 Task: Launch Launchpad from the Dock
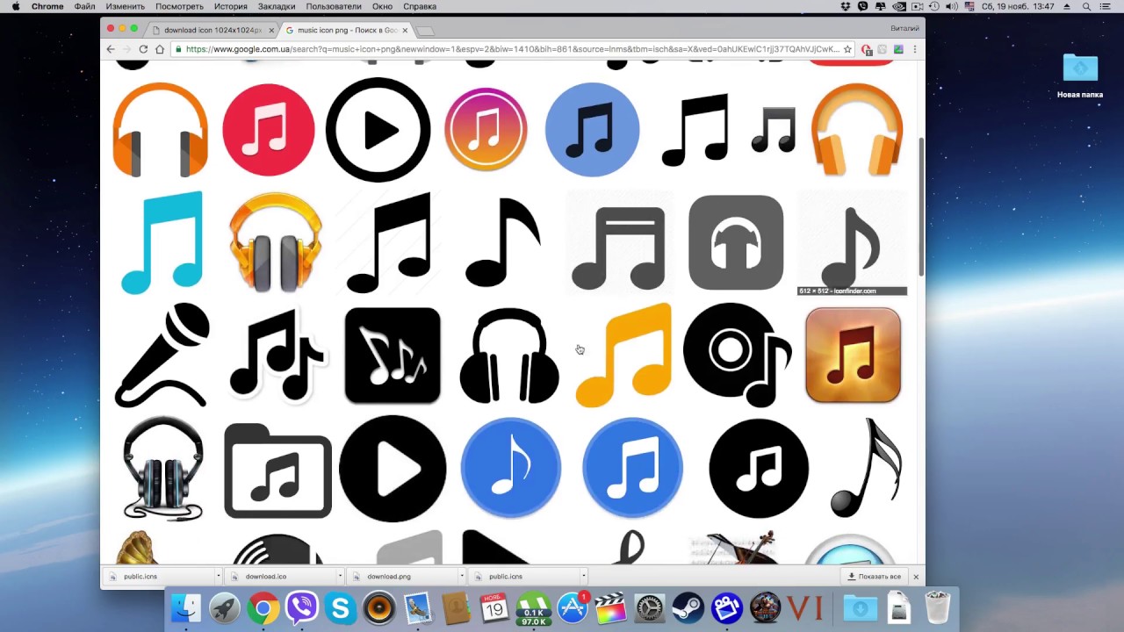point(225,608)
